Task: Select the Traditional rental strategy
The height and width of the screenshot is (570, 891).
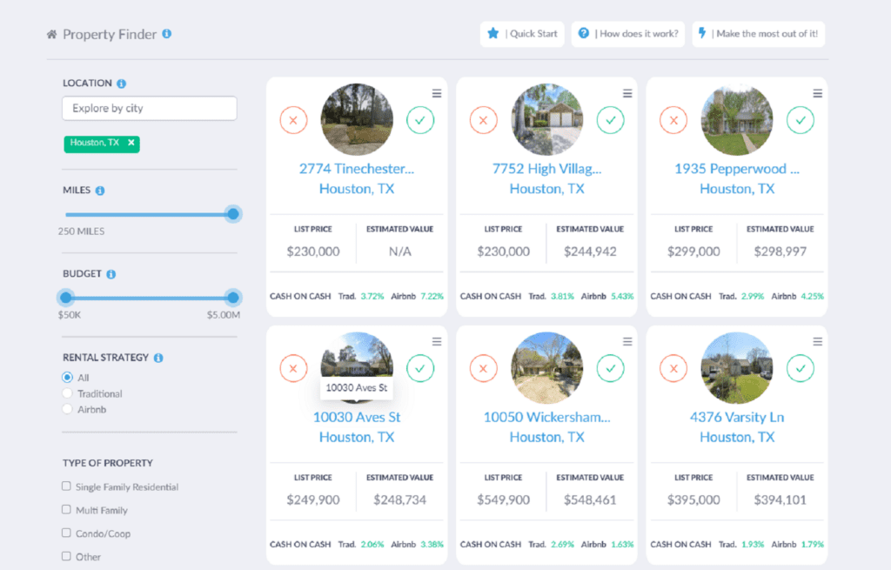Action: tap(66, 392)
